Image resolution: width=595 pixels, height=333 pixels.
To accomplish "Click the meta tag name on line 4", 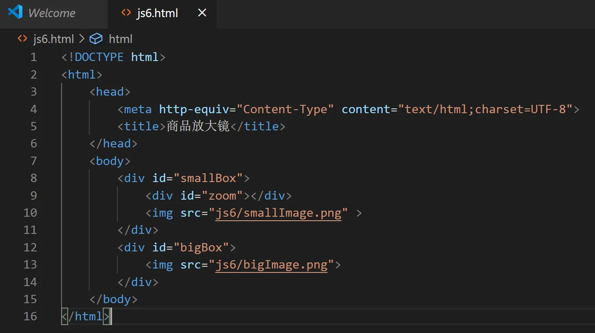I will point(138,109).
